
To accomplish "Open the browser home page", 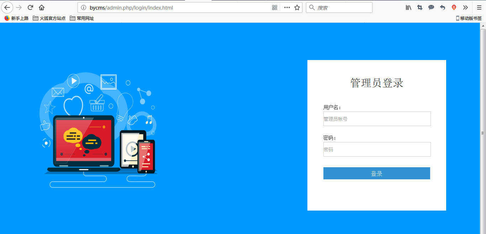I will pos(42,7).
